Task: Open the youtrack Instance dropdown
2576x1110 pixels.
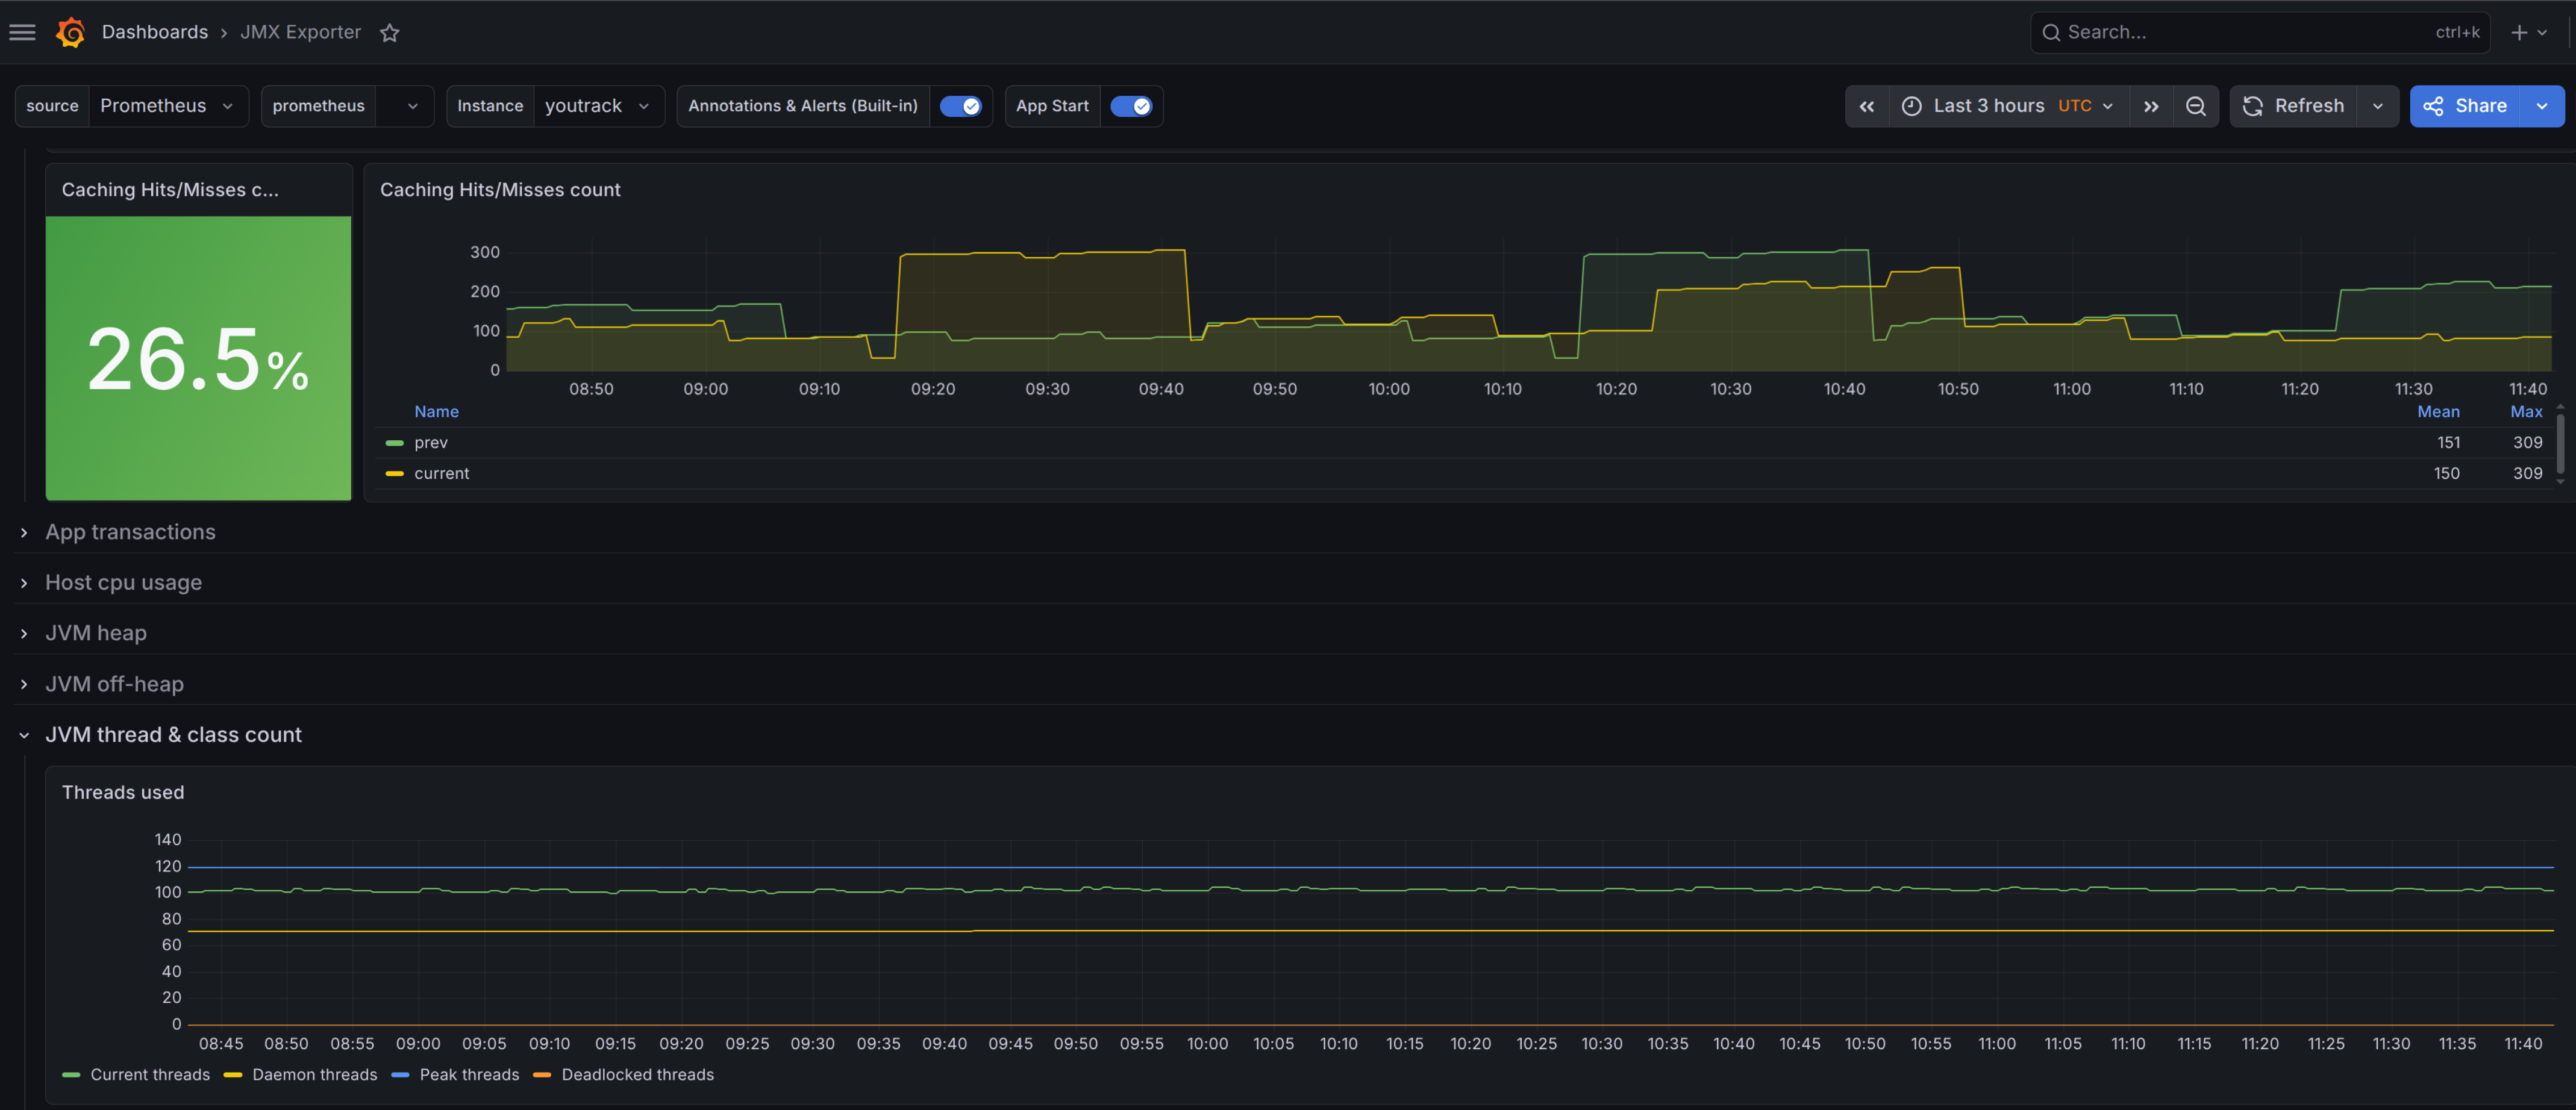Action: 598,106
